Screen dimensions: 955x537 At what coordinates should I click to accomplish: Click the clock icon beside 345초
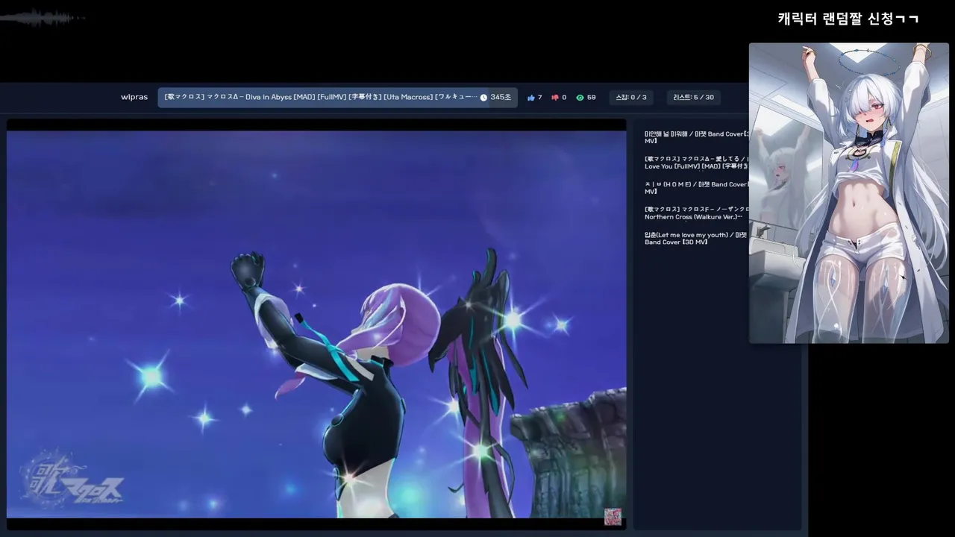[x=483, y=98]
